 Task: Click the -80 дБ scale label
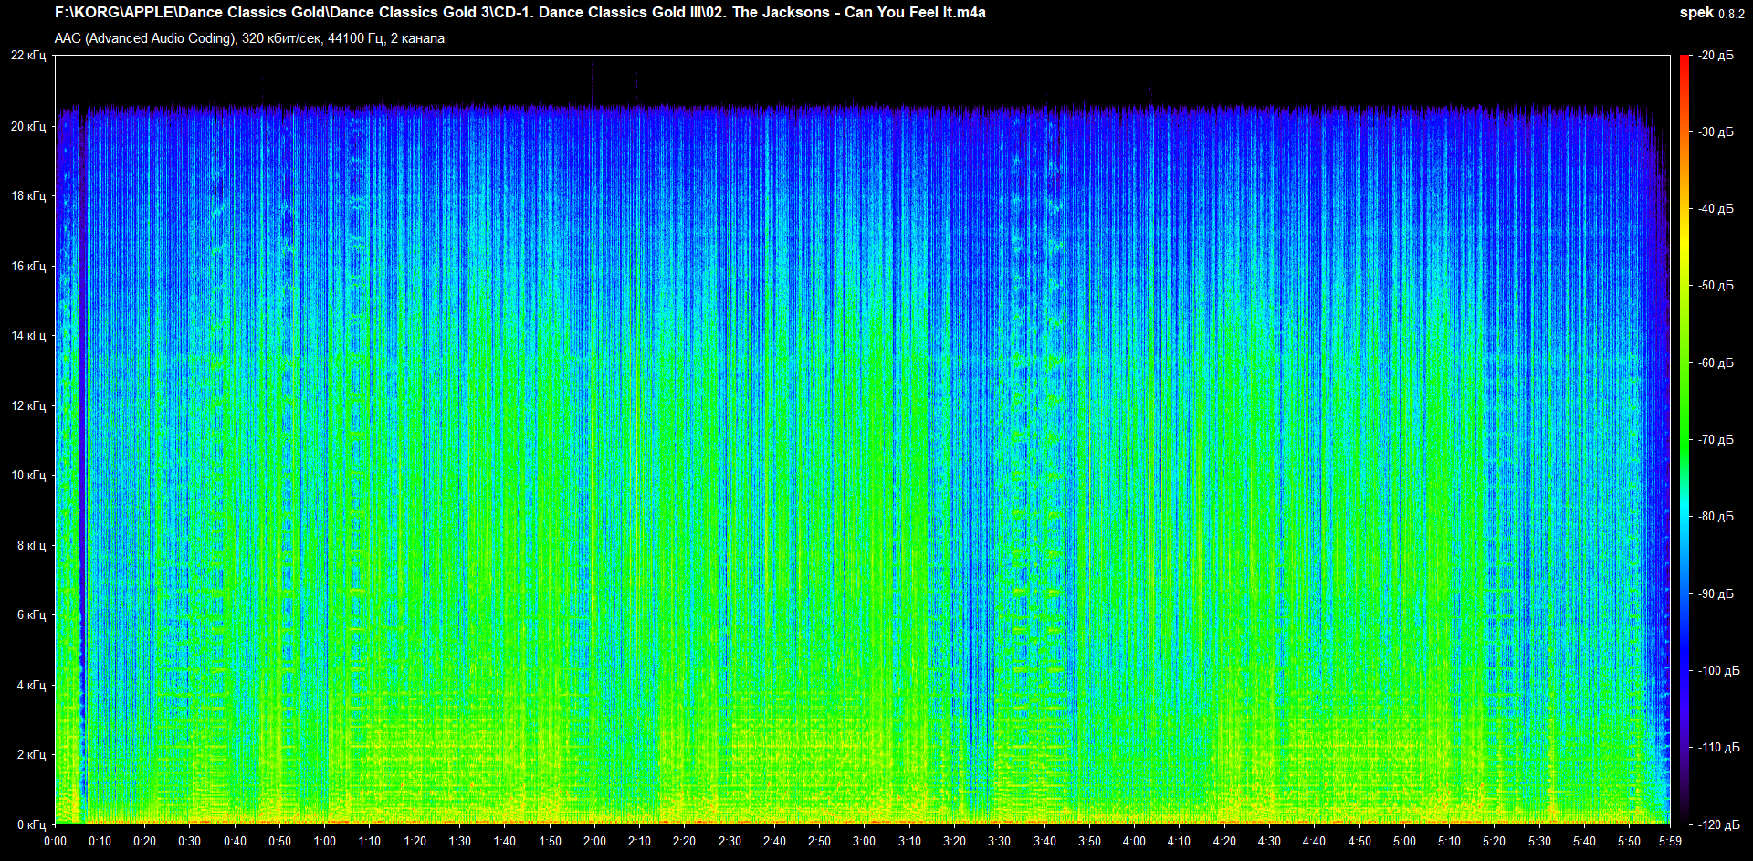[1716, 516]
